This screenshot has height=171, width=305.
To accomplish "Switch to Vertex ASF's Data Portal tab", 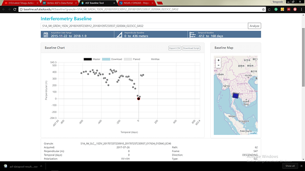I will tap(60, 3).
